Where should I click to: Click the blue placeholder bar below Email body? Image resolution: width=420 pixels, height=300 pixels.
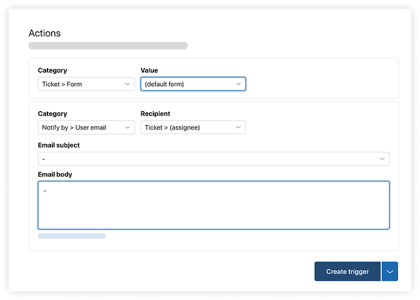[72, 236]
